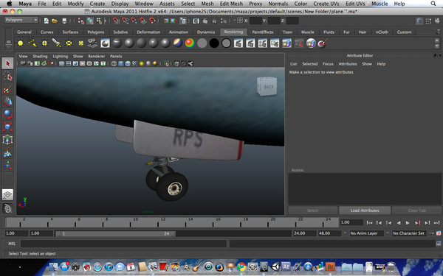Viewport: 443px width, 276px height.
Task: Toggle select by object type mode
Action: click(90, 21)
